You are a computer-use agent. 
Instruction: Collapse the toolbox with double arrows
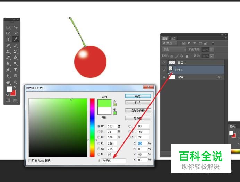pyautogui.click(x=14, y=19)
